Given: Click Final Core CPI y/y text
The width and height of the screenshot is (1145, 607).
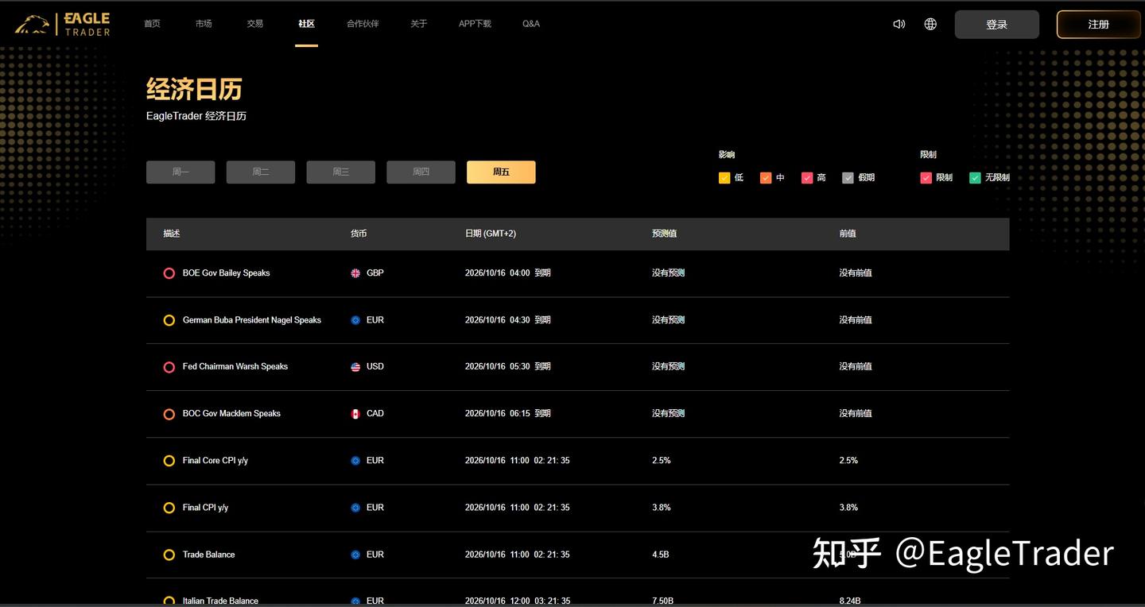Looking at the screenshot, I should point(215,461).
